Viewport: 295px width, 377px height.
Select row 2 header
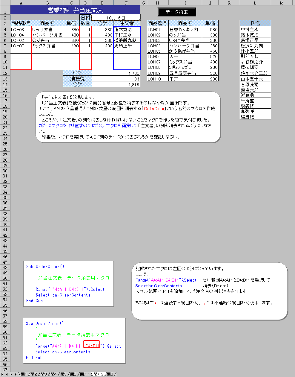[x=5, y=18]
